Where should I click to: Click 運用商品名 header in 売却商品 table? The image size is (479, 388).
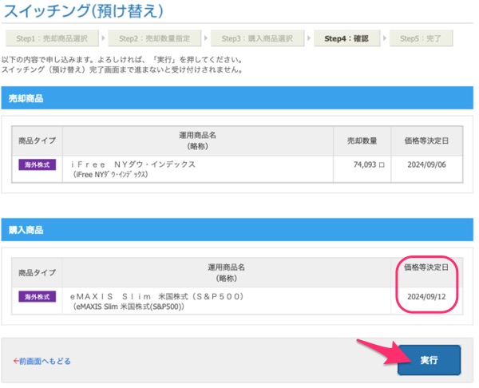tap(198, 141)
